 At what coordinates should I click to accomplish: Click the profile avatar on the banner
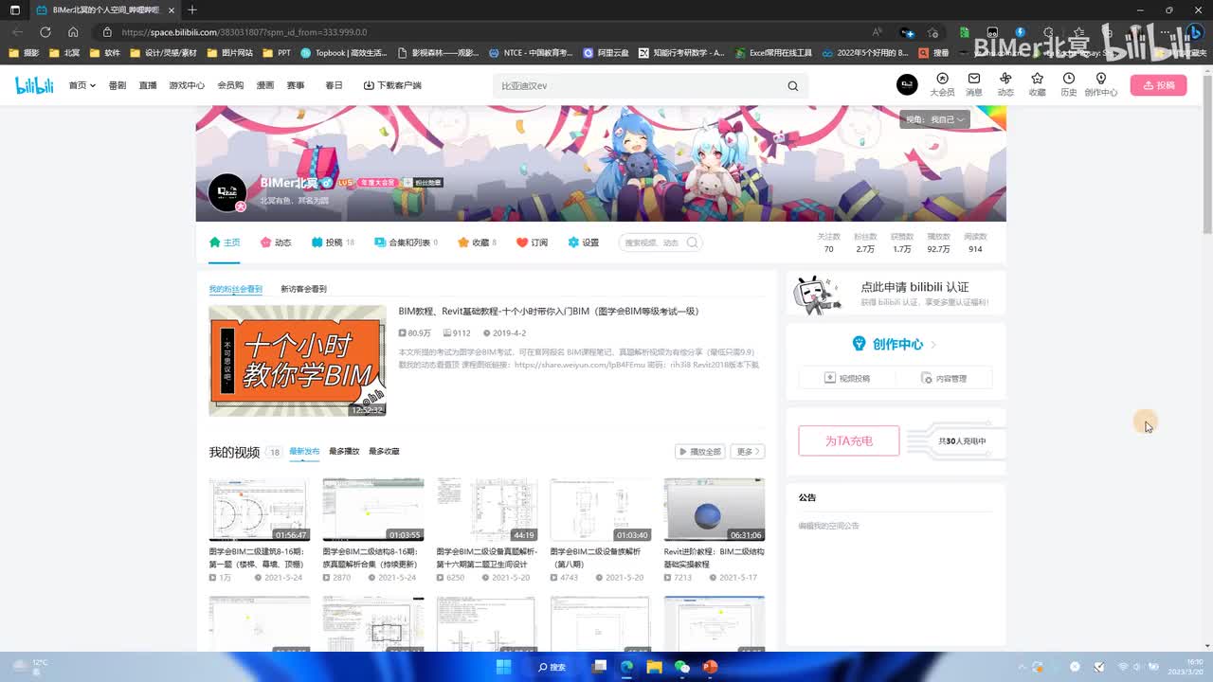227,192
